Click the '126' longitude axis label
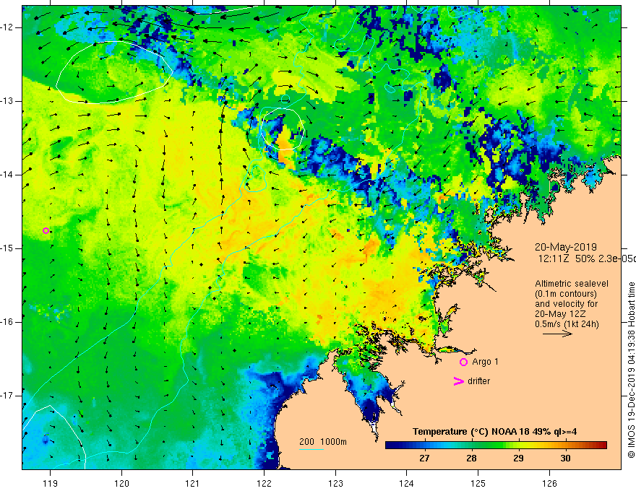 point(549,483)
